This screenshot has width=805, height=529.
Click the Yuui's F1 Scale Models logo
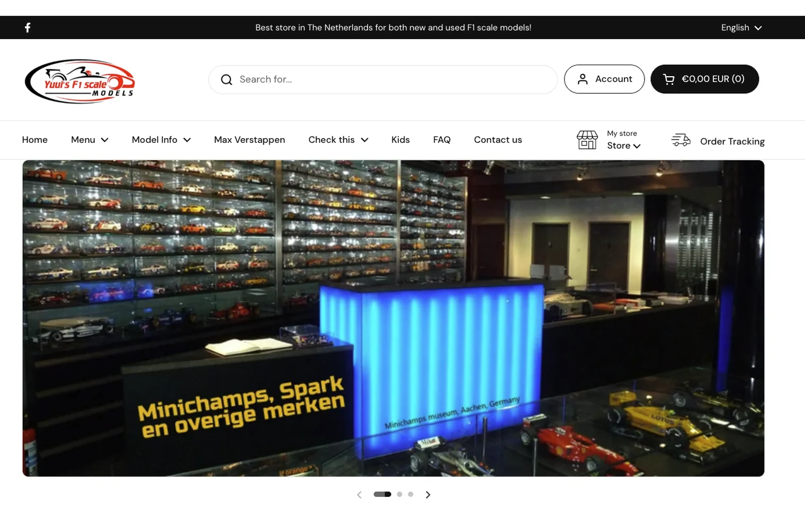pos(80,81)
